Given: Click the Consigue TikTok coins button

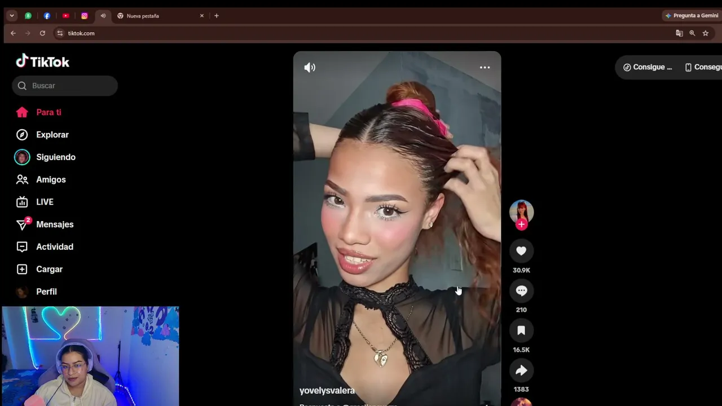Looking at the screenshot, I should (x=648, y=67).
